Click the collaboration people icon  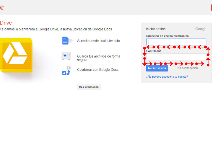pos(66,71)
